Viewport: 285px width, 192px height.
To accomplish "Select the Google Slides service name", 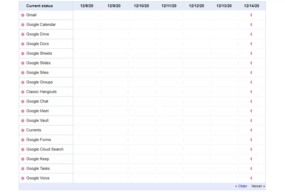I will [38, 63].
